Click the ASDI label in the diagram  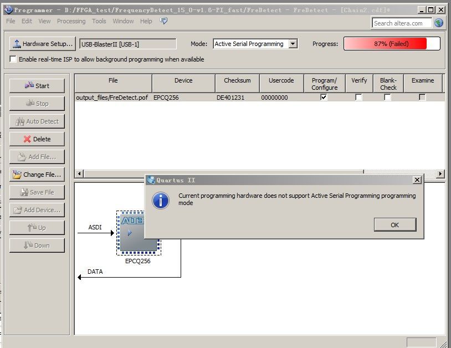(x=95, y=227)
